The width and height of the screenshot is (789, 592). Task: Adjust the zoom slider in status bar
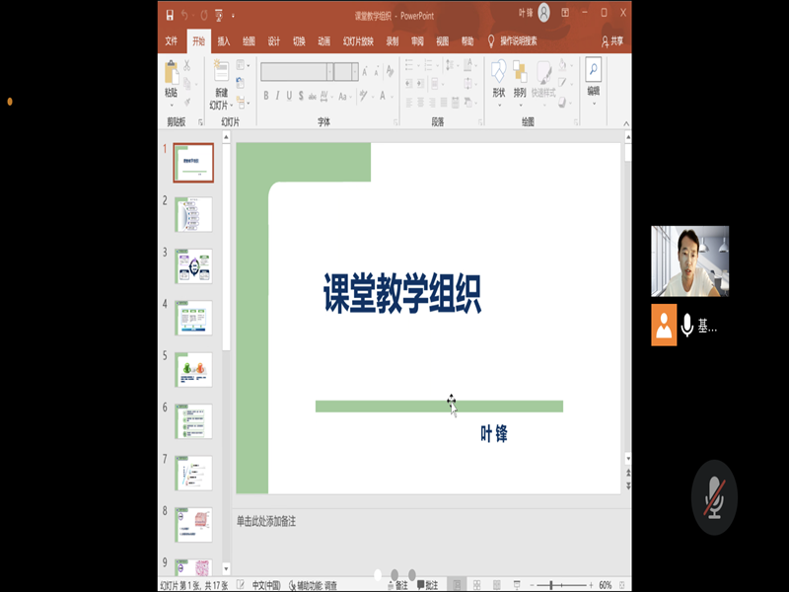pyautogui.click(x=558, y=585)
